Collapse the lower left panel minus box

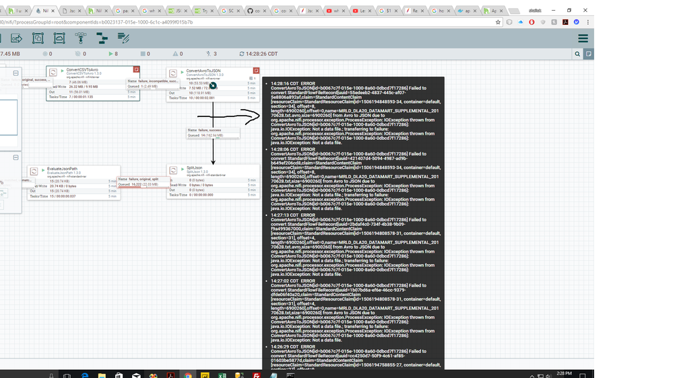click(x=15, y=157)
